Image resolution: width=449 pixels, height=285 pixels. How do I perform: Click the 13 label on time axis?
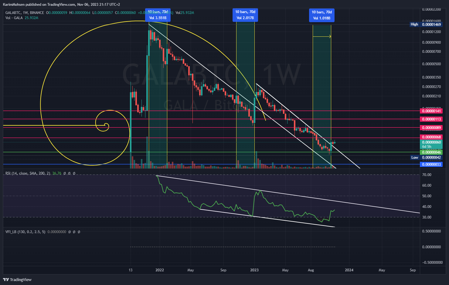[131, 270]
